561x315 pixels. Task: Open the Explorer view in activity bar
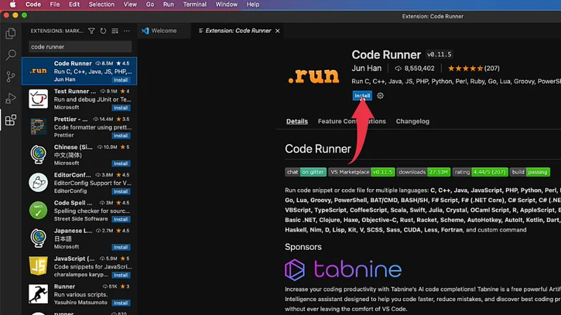click(11, 33)
